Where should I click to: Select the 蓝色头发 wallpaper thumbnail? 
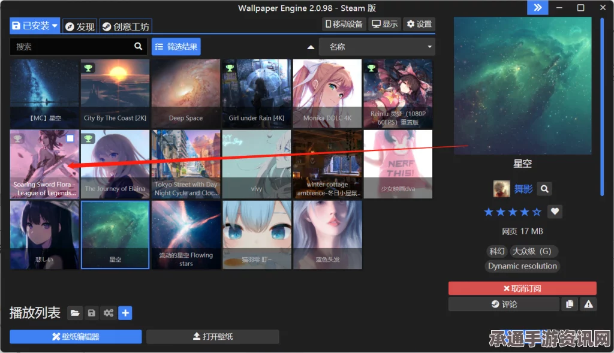327,235
